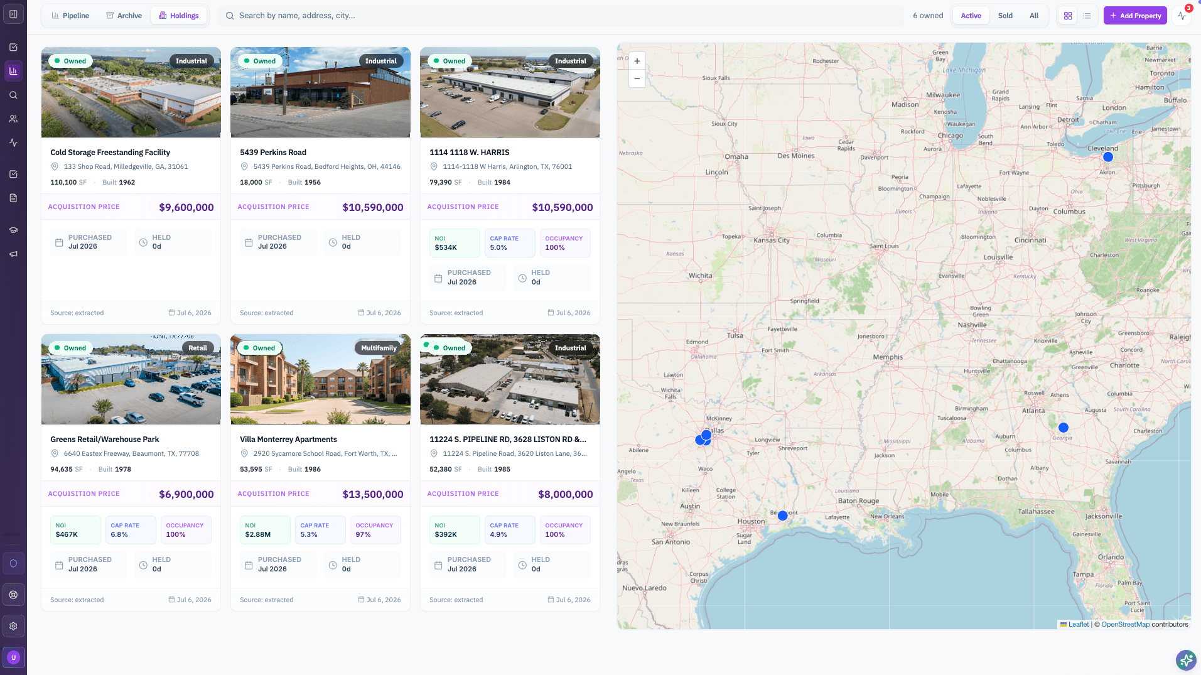Click the Retail tag on Greens card
Image resolution: width=1201 pixels, height=675 pixels.
click(198, 348)
